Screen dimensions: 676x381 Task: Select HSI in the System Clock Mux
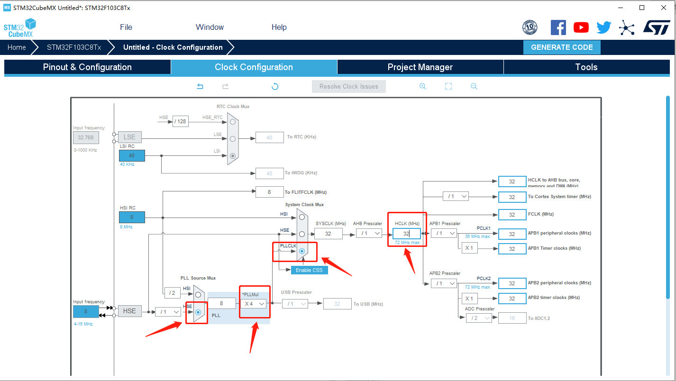[301, 218]
